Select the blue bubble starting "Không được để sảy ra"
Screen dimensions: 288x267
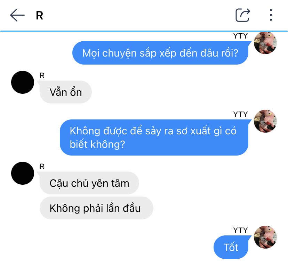pos(154,137)
